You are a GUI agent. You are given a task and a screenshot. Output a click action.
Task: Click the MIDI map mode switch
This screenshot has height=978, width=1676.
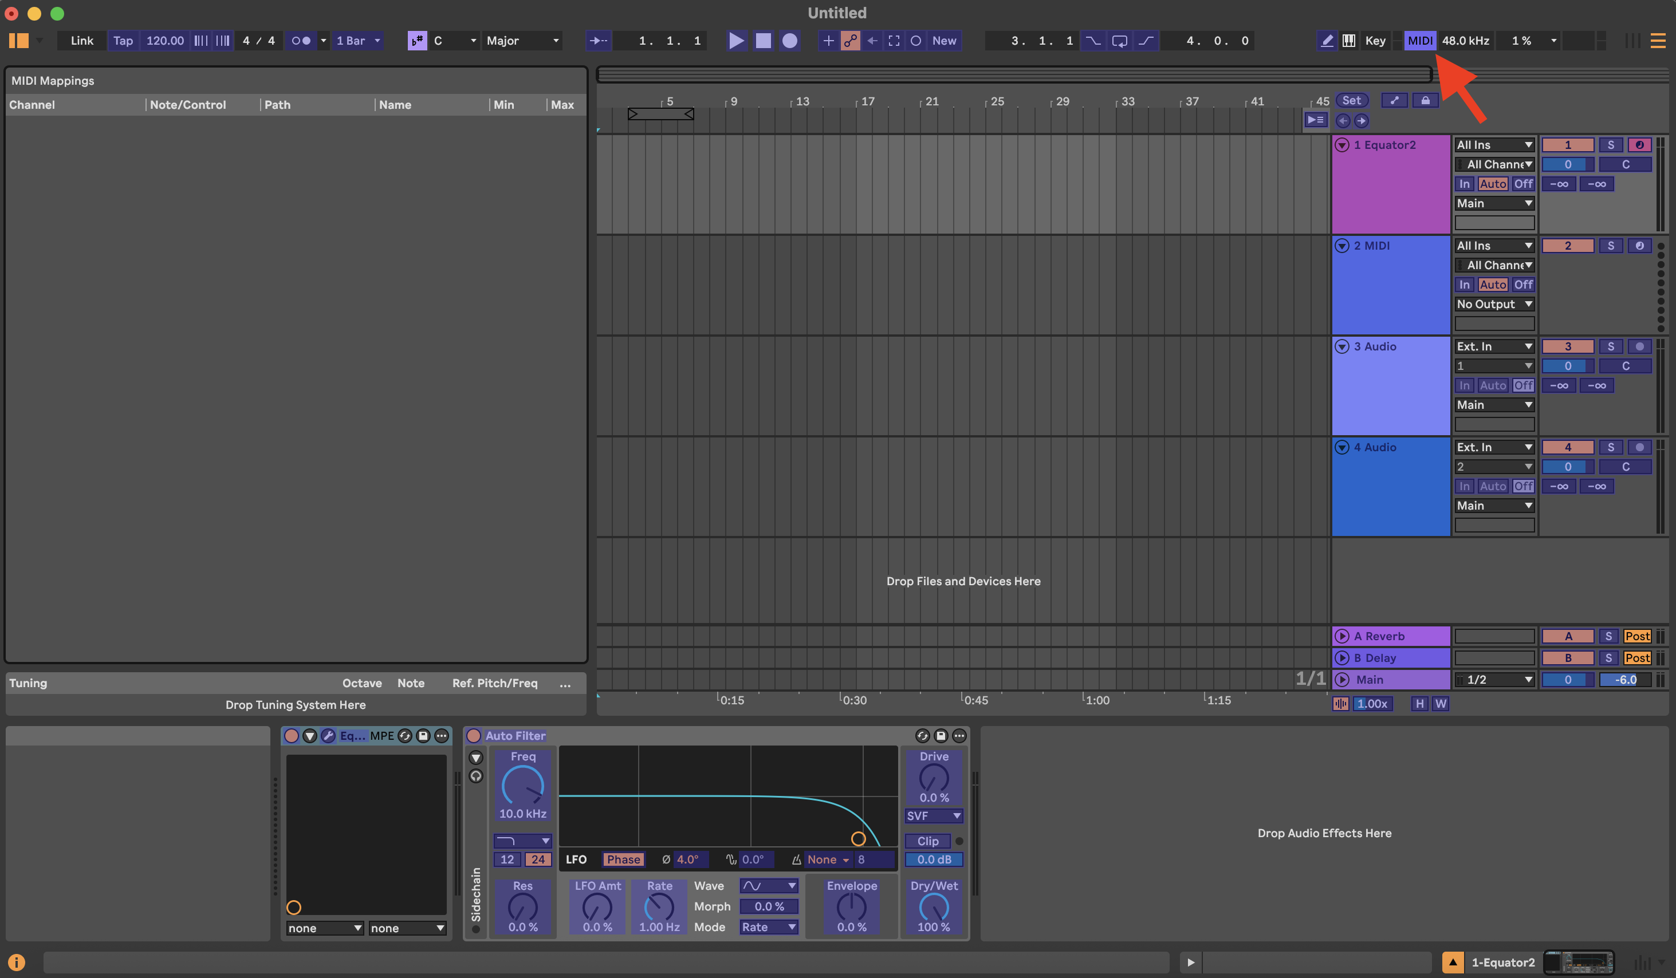(x=1419, y=41)
